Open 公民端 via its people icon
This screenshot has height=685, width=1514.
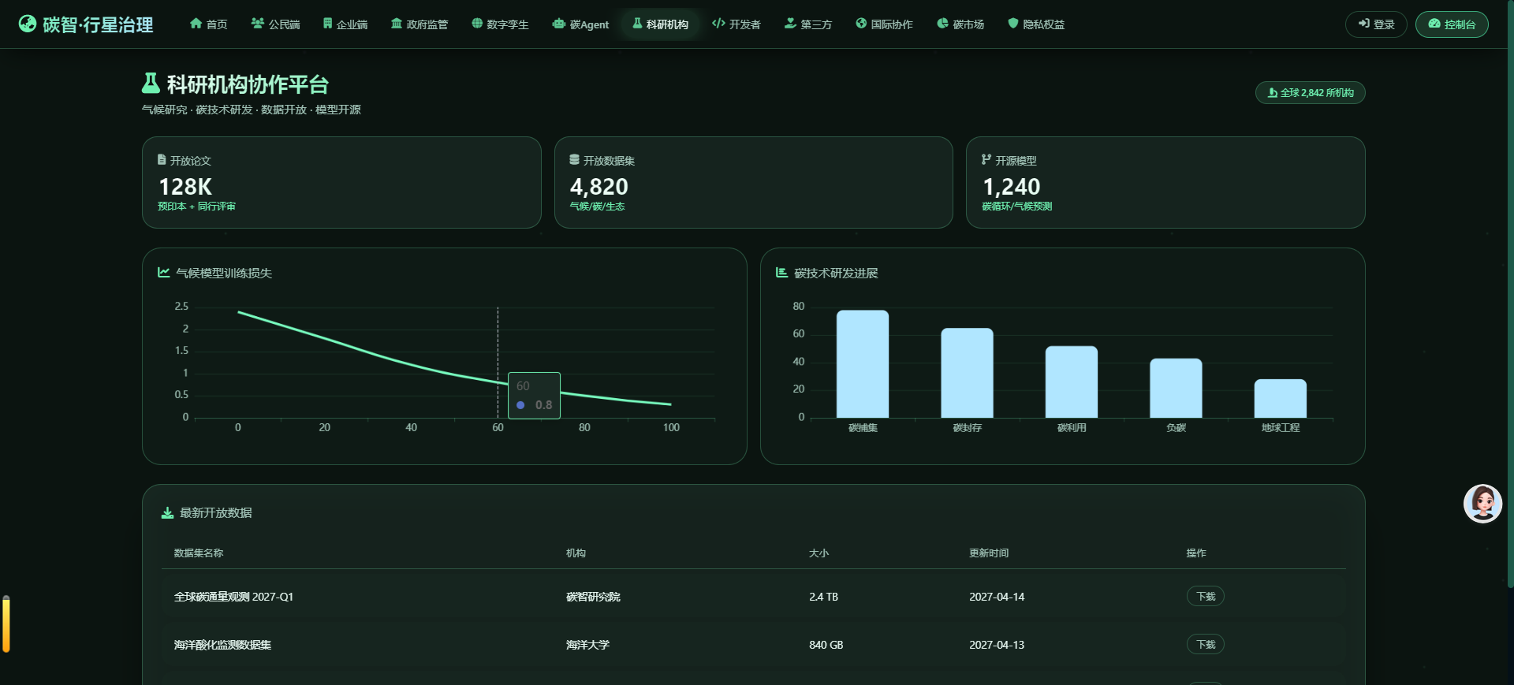click(258, 24)
